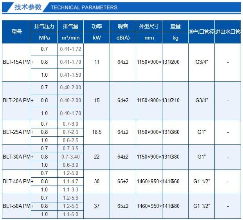Click the 0.41-1.70 air flow value

70,62
